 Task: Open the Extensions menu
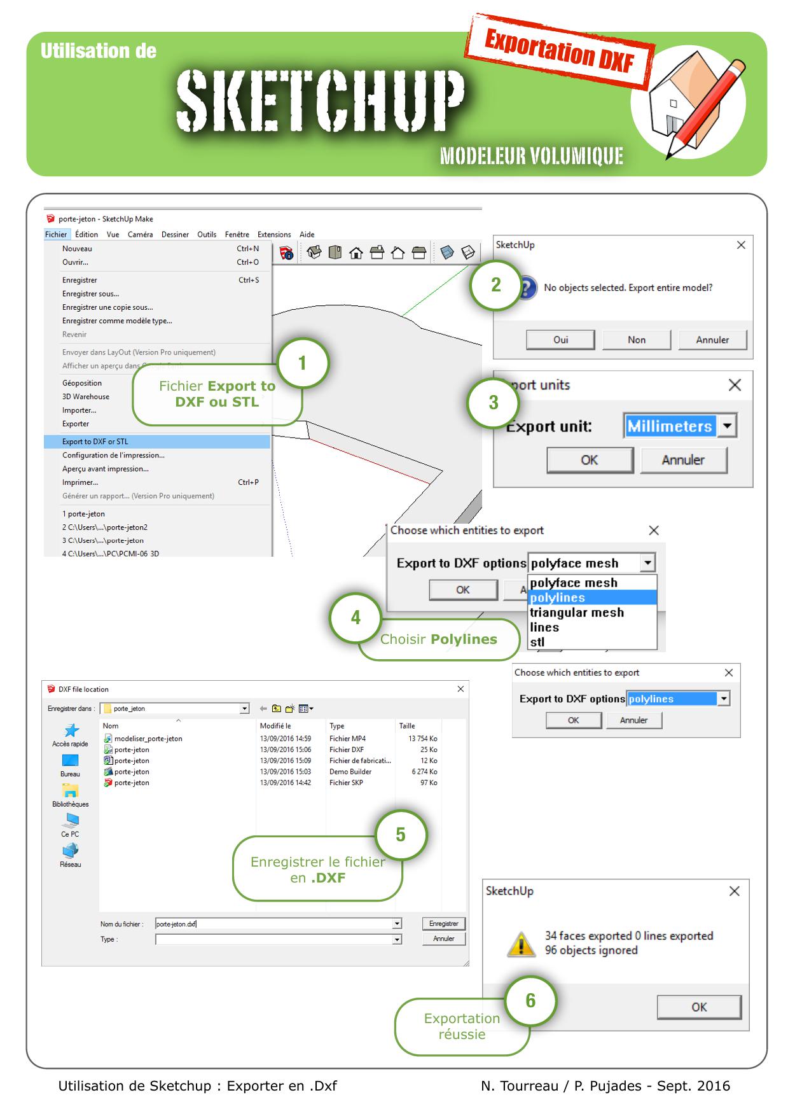(274, 234)
